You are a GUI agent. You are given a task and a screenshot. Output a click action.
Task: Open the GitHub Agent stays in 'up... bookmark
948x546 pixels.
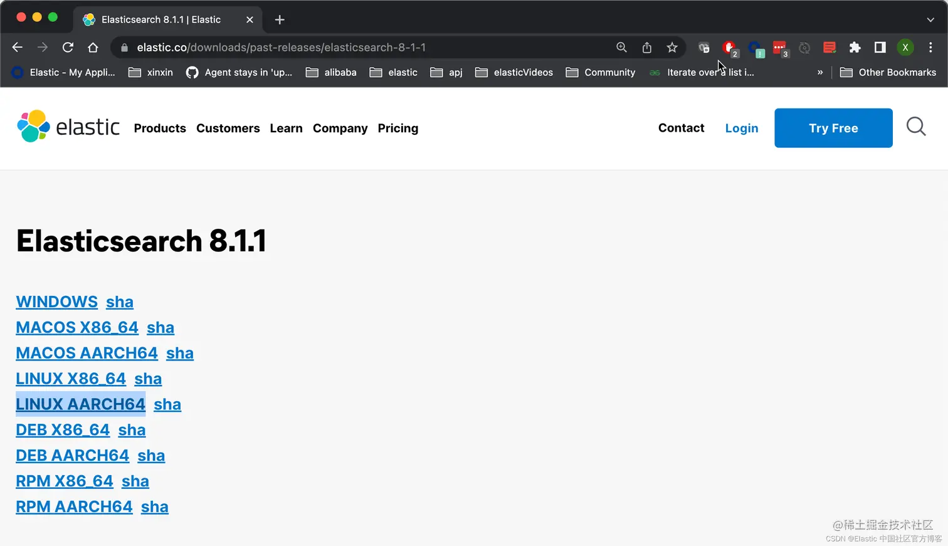point(239,73)
